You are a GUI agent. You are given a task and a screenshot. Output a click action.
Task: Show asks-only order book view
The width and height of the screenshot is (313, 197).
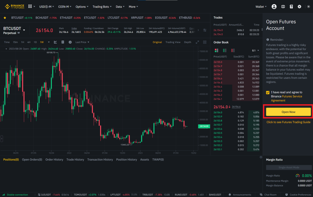coord(233,50)
